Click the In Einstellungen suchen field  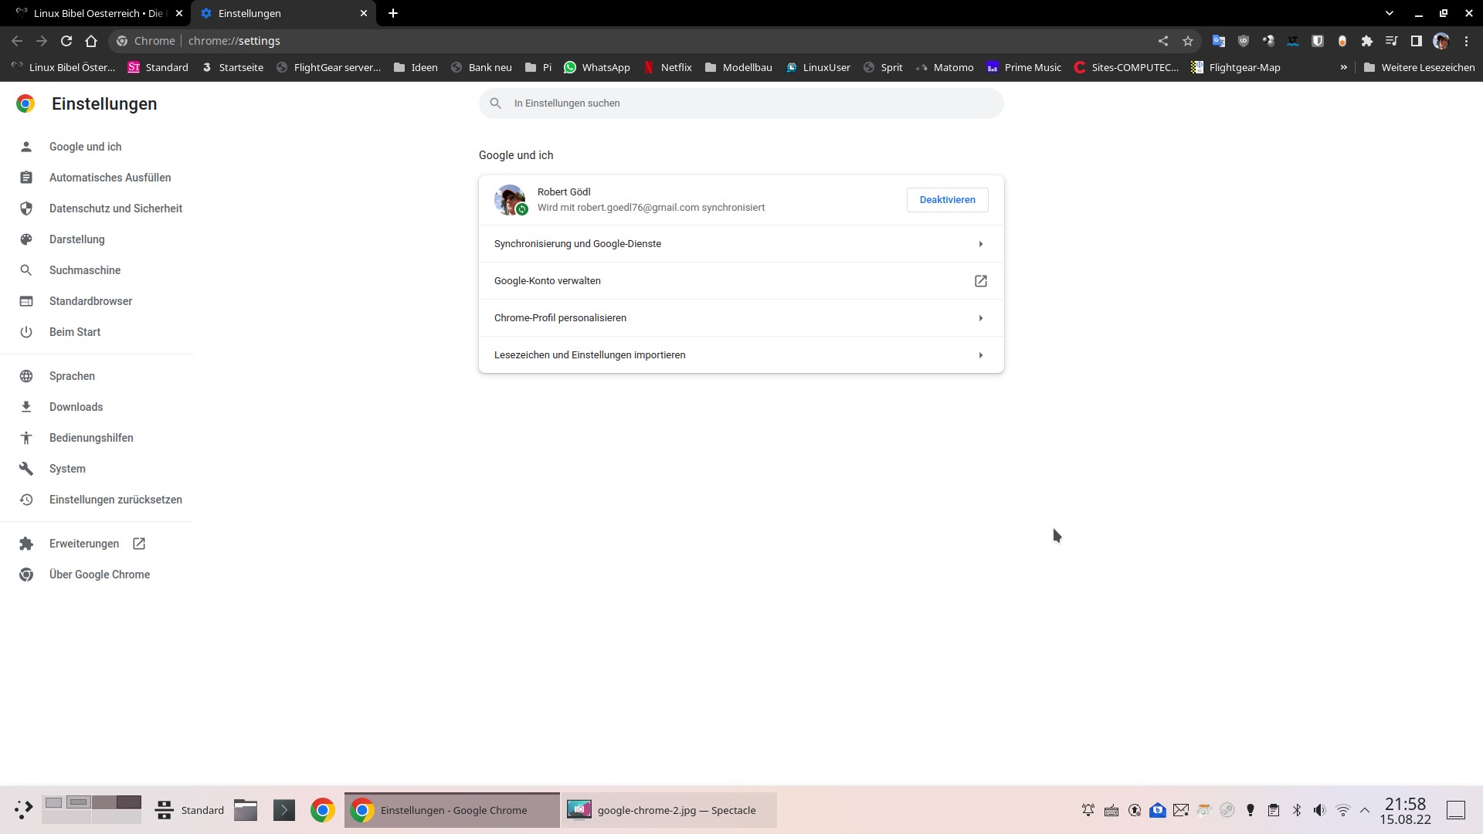pos(741,103)
